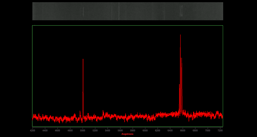Click the strong emission peak at 5000 Angstroms
The image size is (257, 137).
pyautogui.click(x=83, y=60)
